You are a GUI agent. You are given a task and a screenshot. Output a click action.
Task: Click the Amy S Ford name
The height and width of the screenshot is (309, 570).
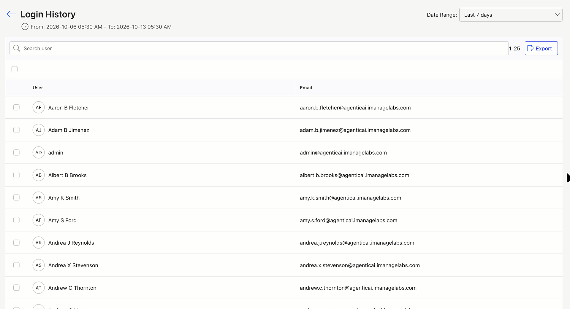(x=62, y=220)
